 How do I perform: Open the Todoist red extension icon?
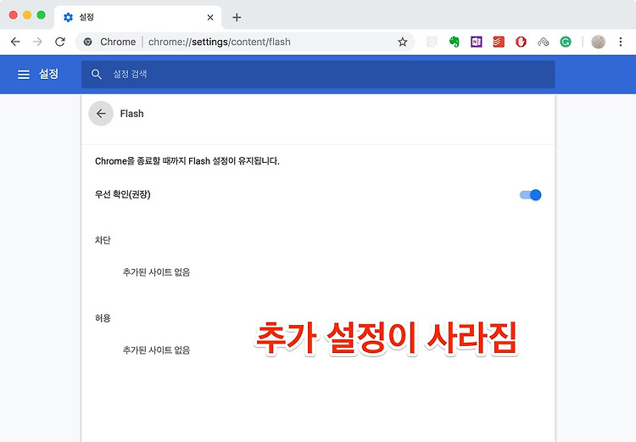click(x=499, y=42)
